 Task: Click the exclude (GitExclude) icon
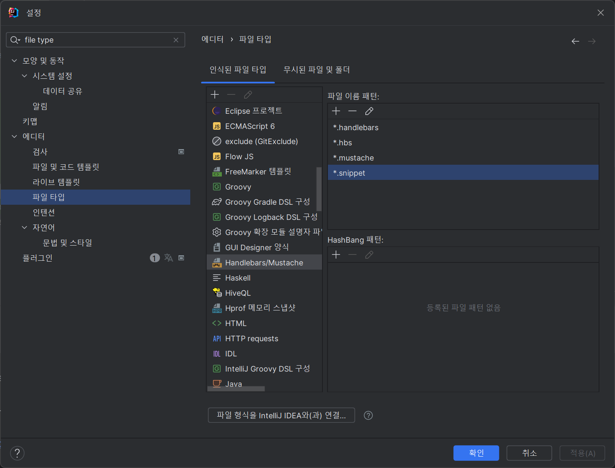click(217, 141)
